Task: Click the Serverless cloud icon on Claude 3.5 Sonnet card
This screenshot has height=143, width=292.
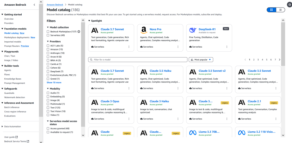Action: tap(240, 88)
